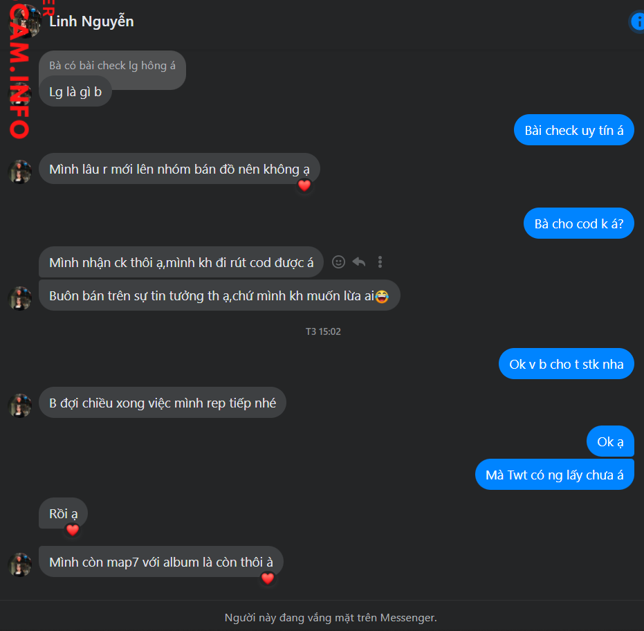The width and height of the screenshot is (644, 631).
Task: Click heart reaction on 'map7 với album' message
Action: (268, 578)
